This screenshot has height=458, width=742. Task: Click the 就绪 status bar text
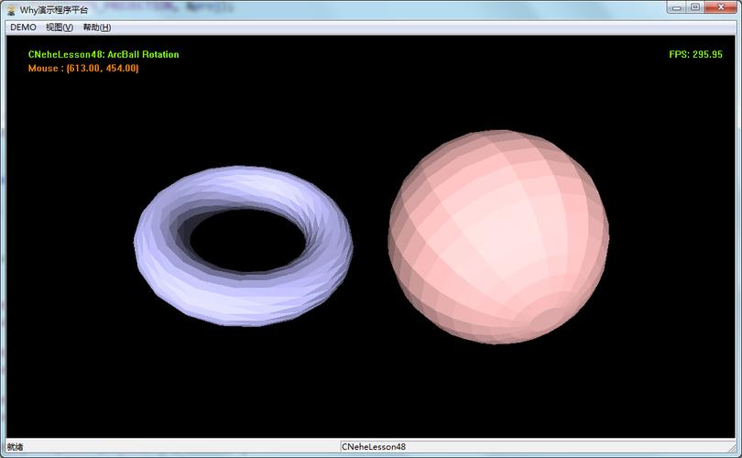coord(15,447)
